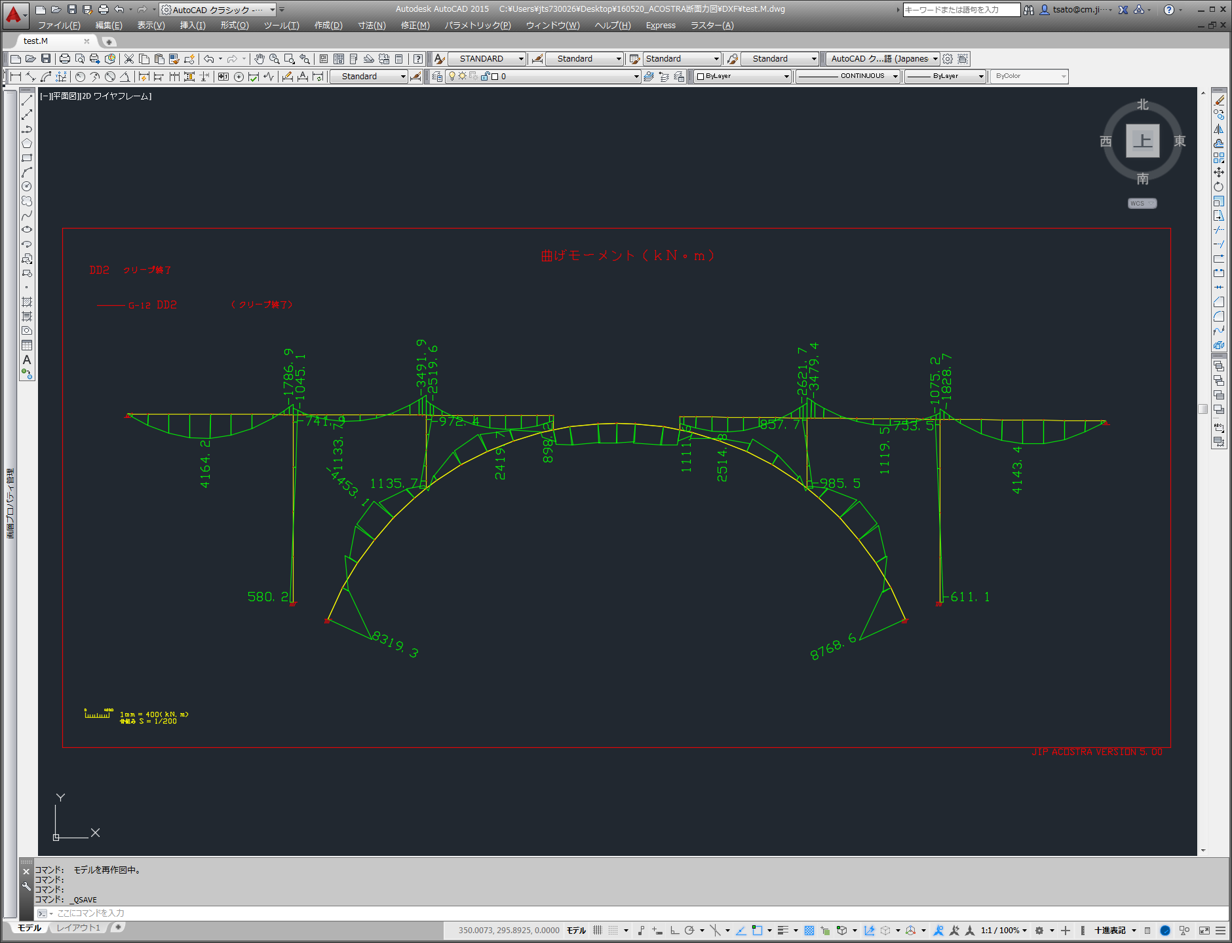
Task: Toggle ortho mode in status bar
Action: [674, 930]
